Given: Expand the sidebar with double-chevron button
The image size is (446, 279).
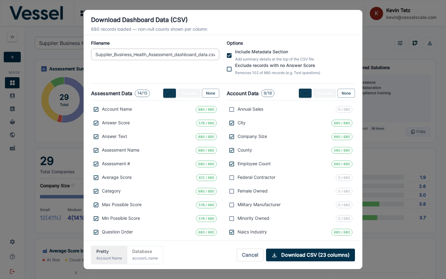Looking at the screenshot, I should [12, 37].
